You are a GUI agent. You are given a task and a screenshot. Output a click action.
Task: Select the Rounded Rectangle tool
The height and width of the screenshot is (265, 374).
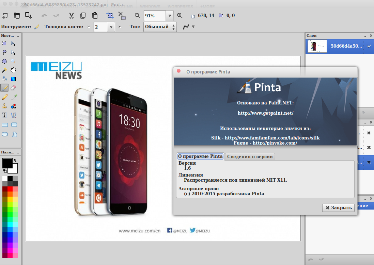[x=14, y=125]
